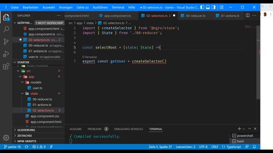The image size is (273, 153).
Task: Open app.component.css in the file tree
Action: [x=45, y=116]
